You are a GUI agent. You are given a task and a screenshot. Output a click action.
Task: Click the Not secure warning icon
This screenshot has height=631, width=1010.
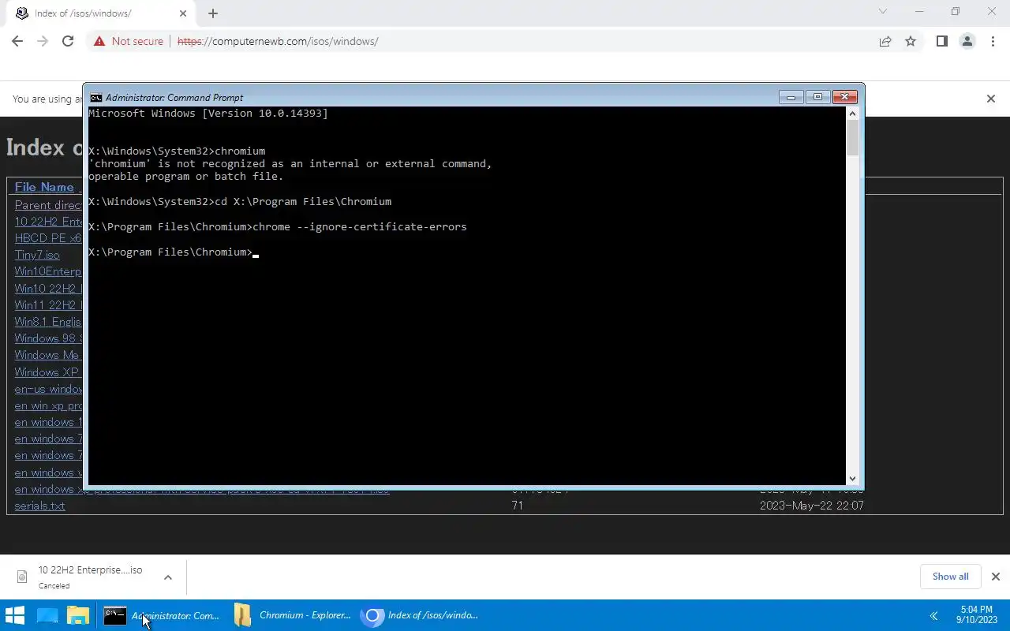tap(99, 41)
